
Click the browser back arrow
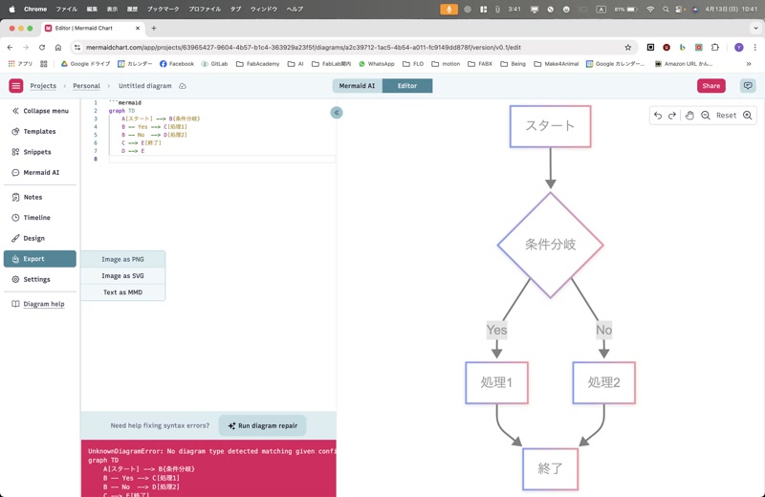pyautogui.click(x=11, y=47)
